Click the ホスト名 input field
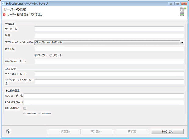Viewport: 189px width, 139px height. point(109,49)
